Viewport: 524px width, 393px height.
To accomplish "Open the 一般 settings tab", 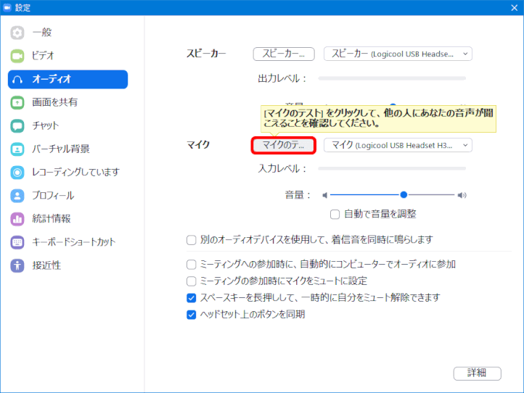I will pos(67,33).
